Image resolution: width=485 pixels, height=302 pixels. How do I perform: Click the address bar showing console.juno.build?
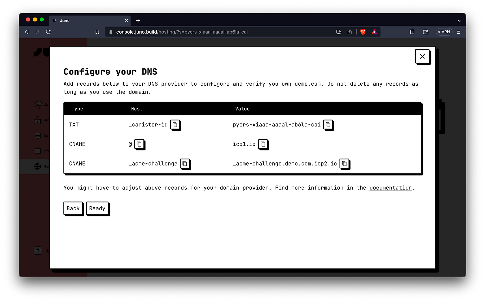(x=182, y=31)
